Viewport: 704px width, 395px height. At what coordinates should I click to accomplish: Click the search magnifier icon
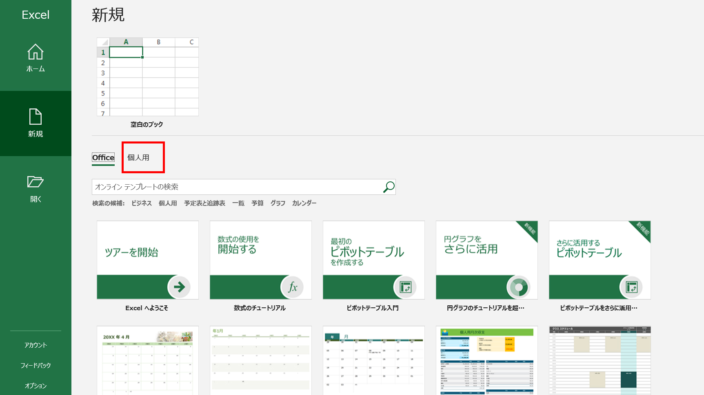tap(388, 187)
